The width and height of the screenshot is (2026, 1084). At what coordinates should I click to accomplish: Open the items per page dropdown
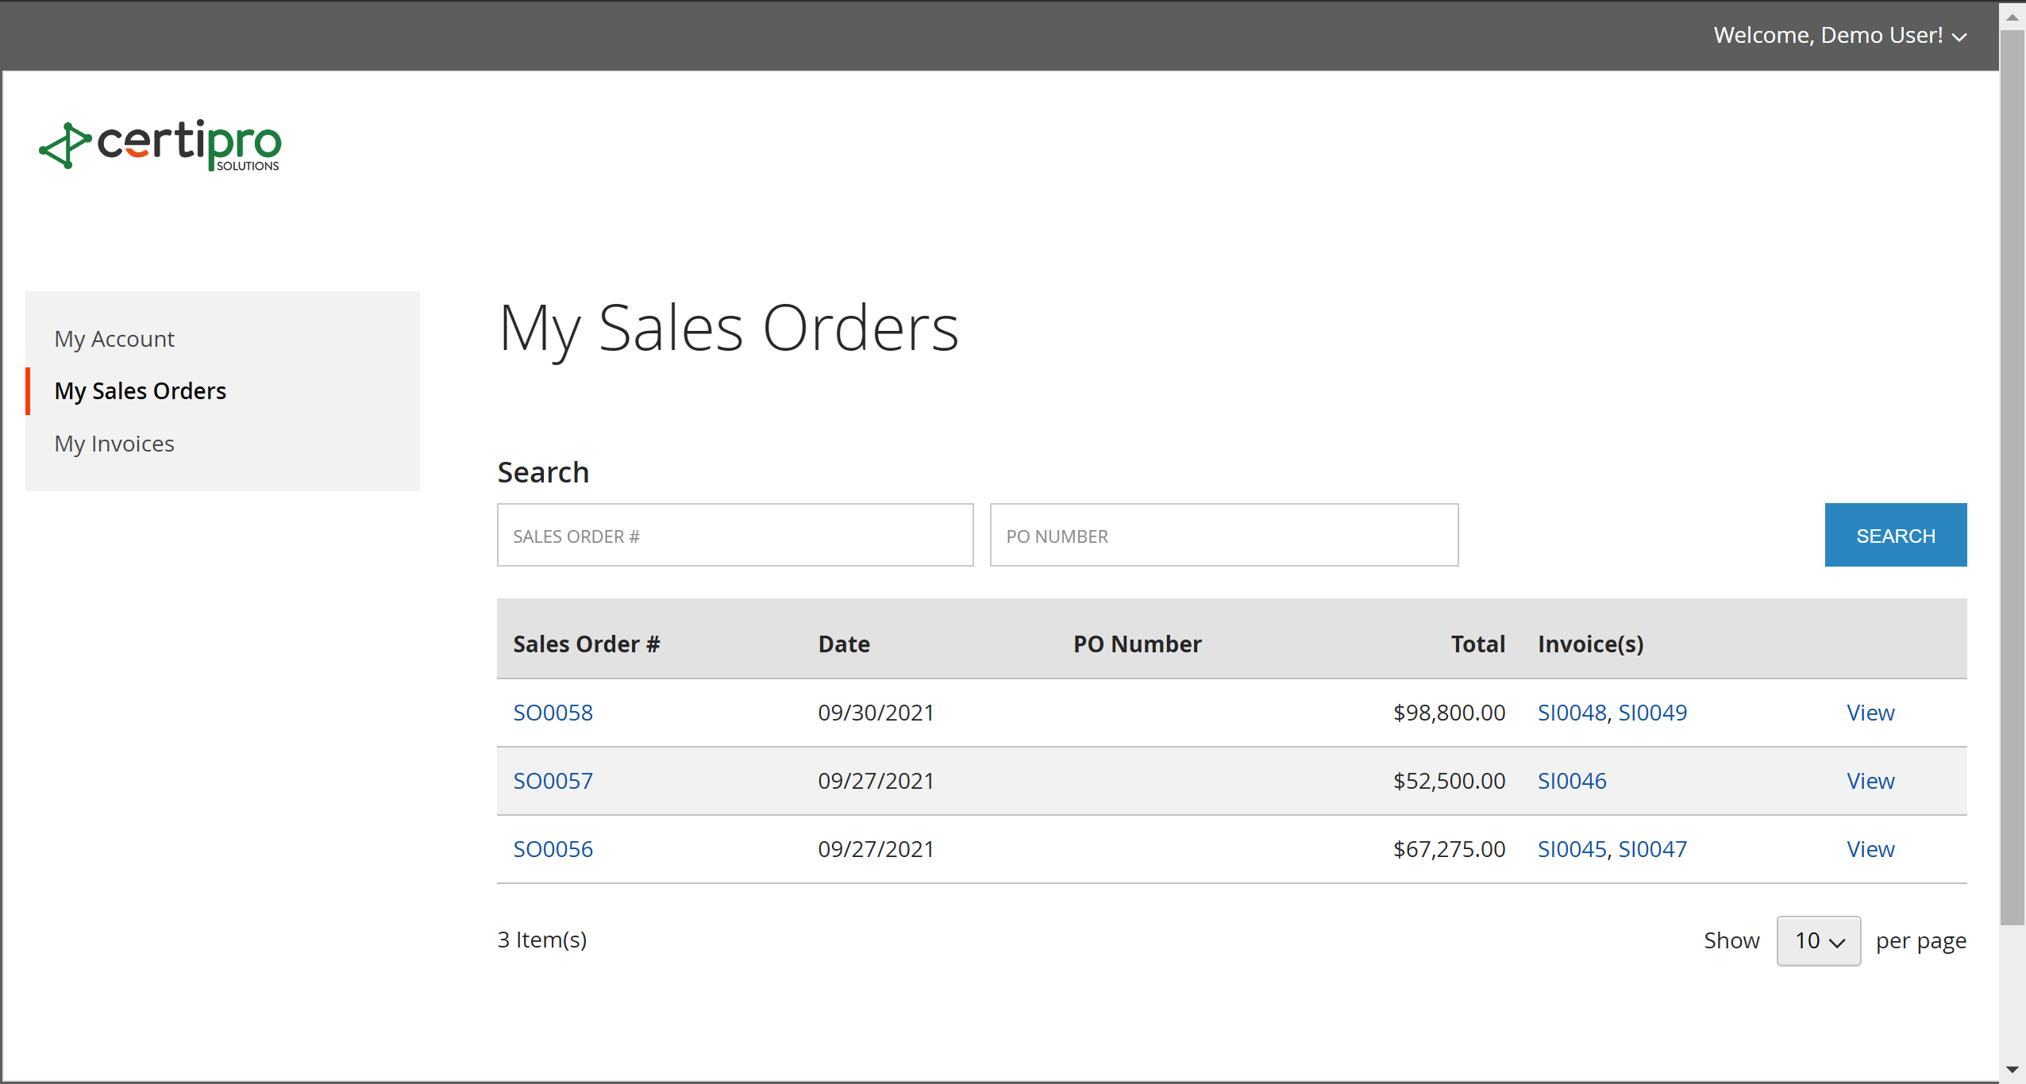1818,941
